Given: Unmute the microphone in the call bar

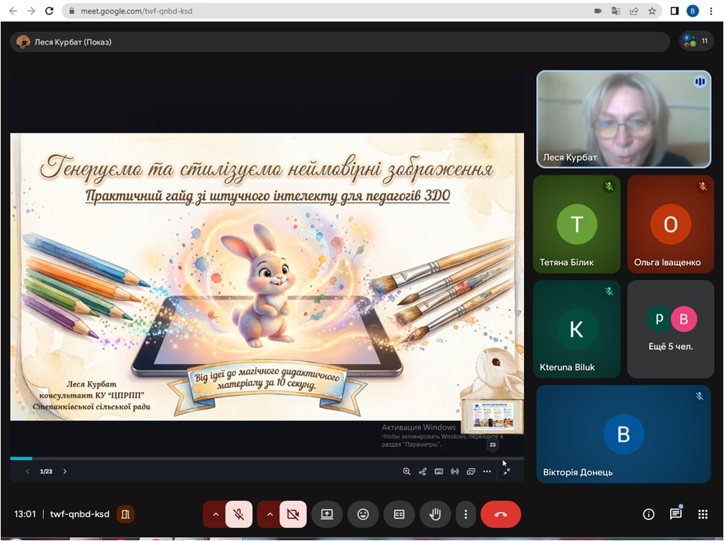Looking at the screenshot, I should (239, 514).
